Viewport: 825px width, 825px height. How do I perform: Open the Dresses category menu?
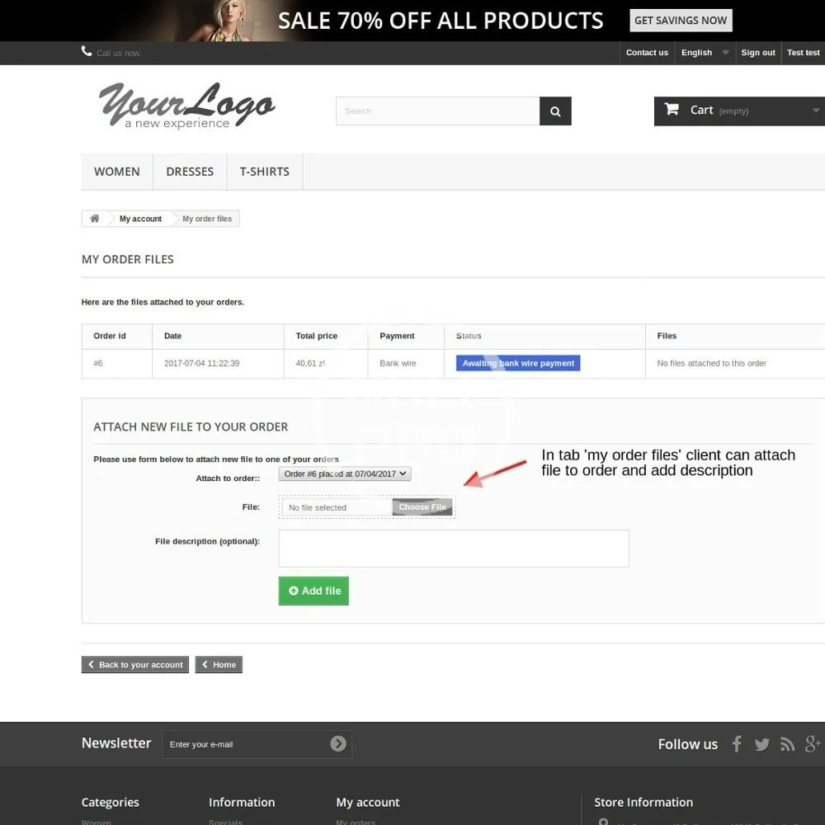(x=190, y=172)
